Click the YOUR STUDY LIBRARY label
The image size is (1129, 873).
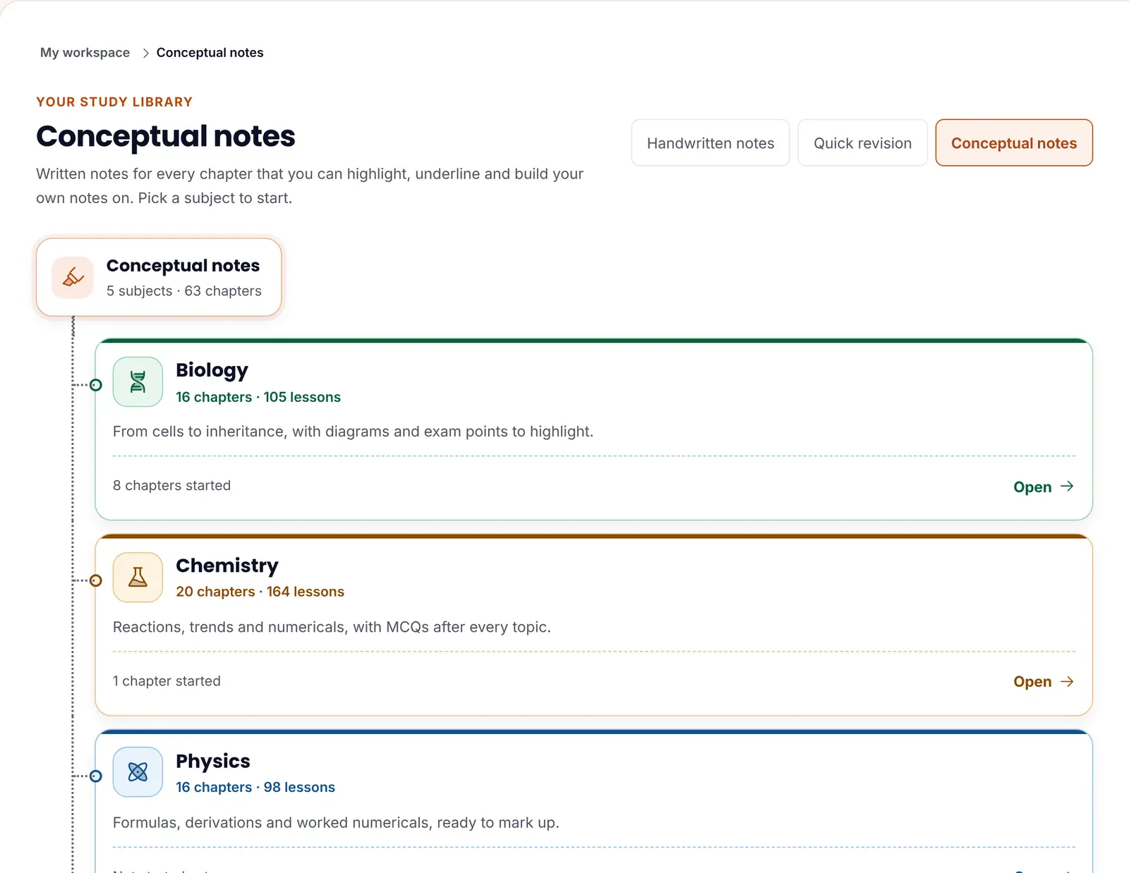point(114,102)
